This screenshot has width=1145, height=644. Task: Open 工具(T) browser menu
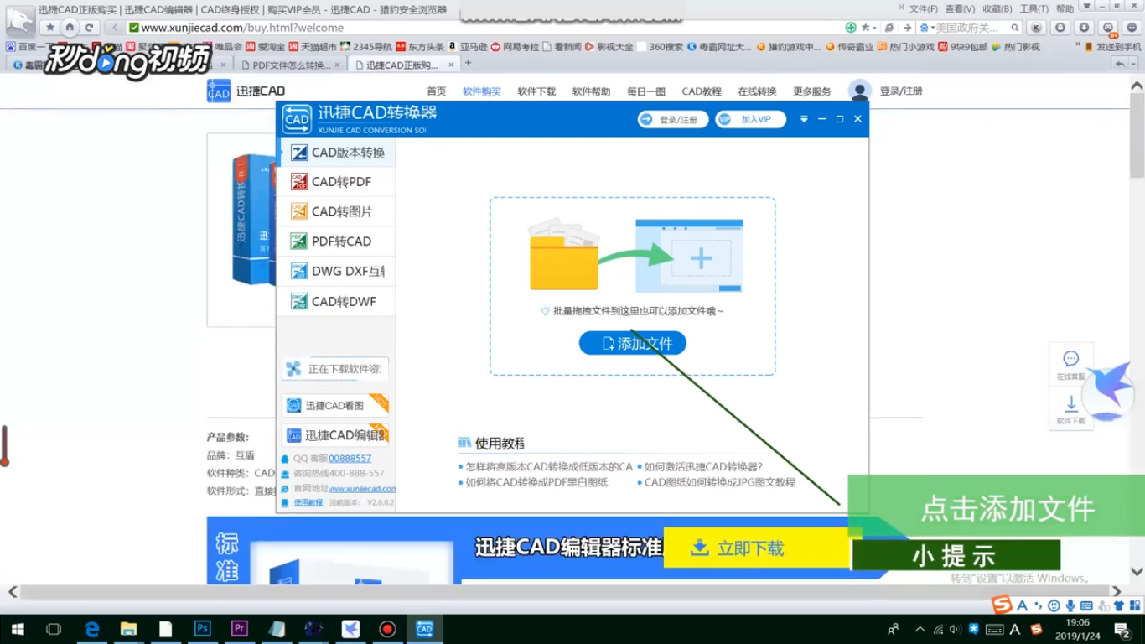[1034, 8]
